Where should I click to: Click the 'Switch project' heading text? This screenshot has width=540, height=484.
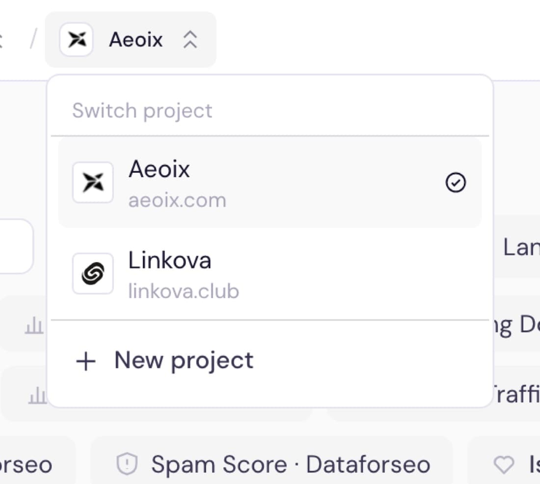(x=142, y=111)
